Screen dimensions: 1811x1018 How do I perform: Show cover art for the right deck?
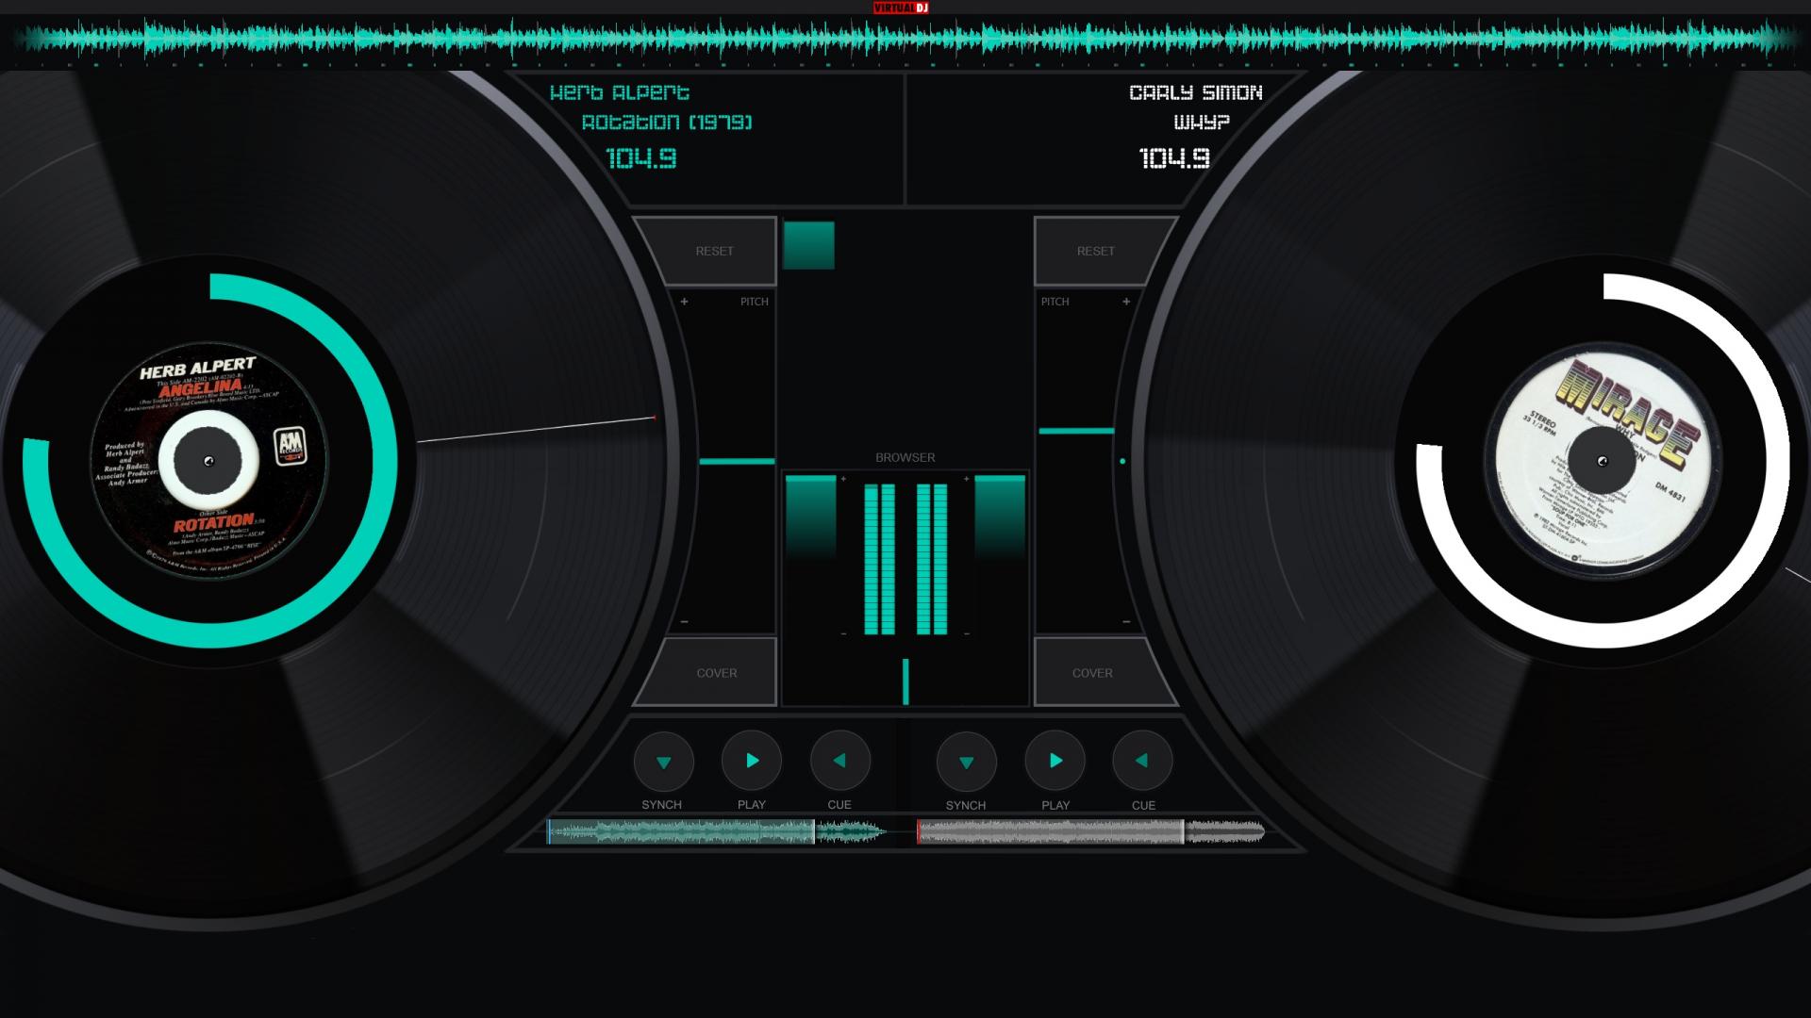pos(1092,672)
